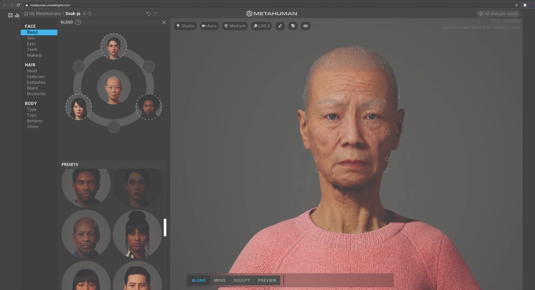
Task: Select the bottom-right blend circle bearded man
Action: [149, 107]
